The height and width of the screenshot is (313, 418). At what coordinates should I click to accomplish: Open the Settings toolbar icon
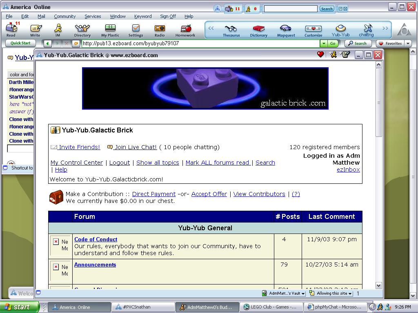[136, 30]
